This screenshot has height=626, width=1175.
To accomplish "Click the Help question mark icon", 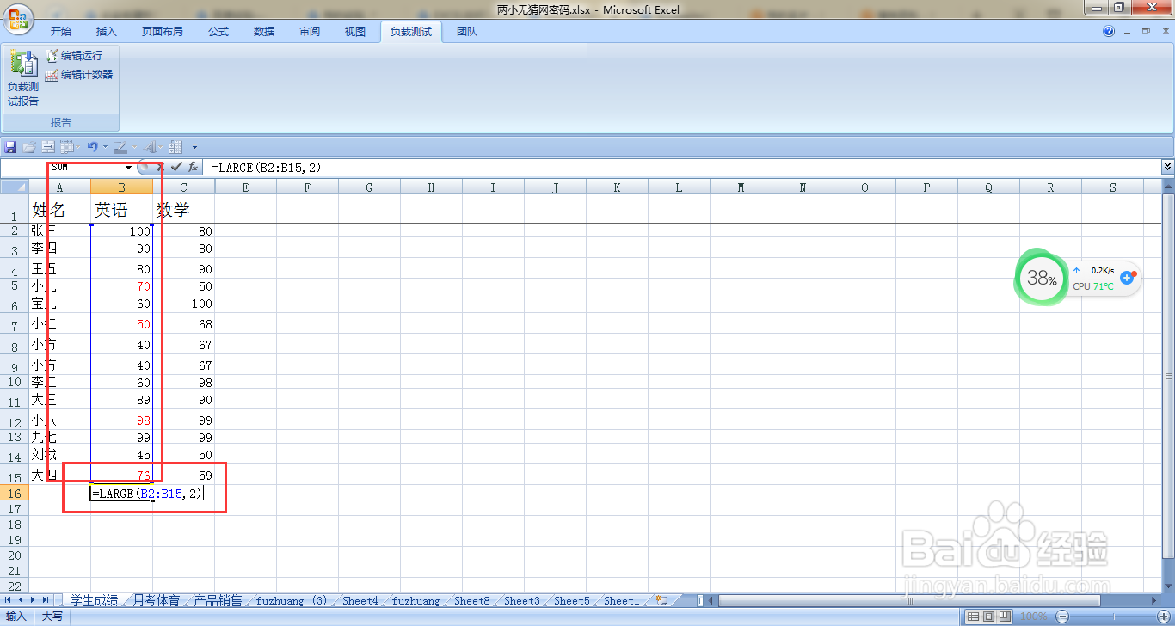I will (x=1109, y=31).
